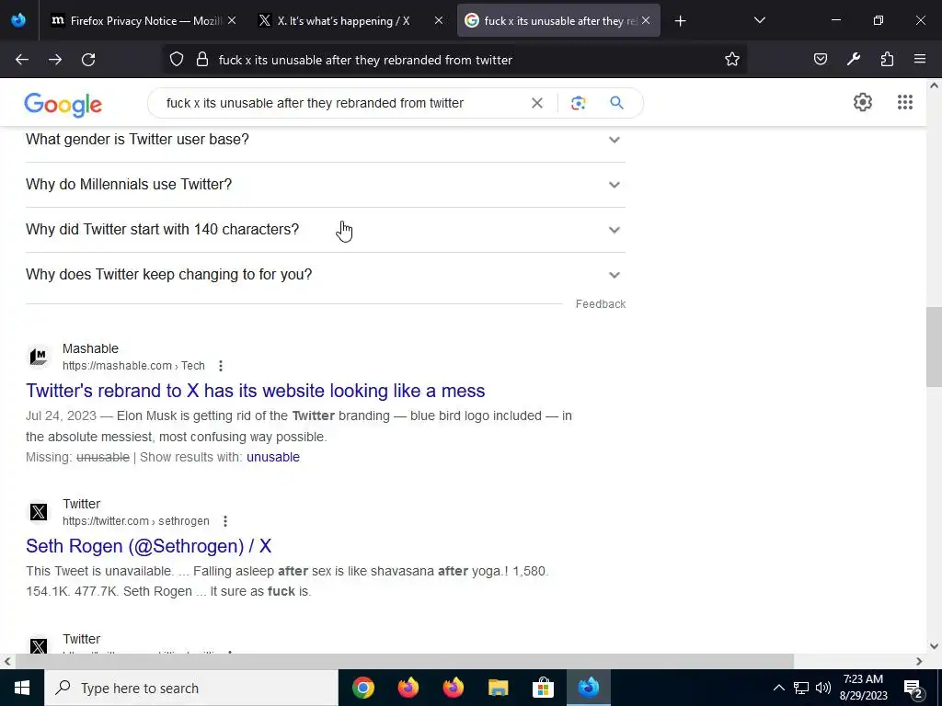The width and height of the screenshot is (942, 706).
Task: Open the Google apps grid
Action: pos(905,102)
